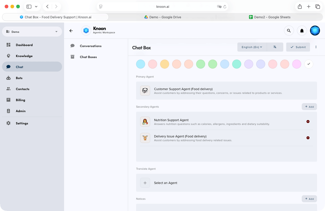Click the search icon in the header
Screen dimensions: 325x211
click(x=289, y=30)
